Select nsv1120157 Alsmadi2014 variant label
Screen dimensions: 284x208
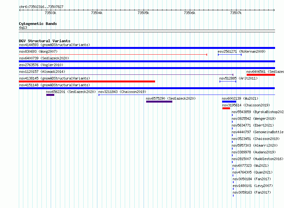(x=42, y=72)
